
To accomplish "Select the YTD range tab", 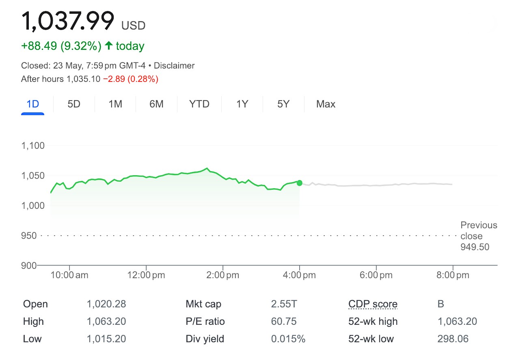I will (x=199, y=104).
